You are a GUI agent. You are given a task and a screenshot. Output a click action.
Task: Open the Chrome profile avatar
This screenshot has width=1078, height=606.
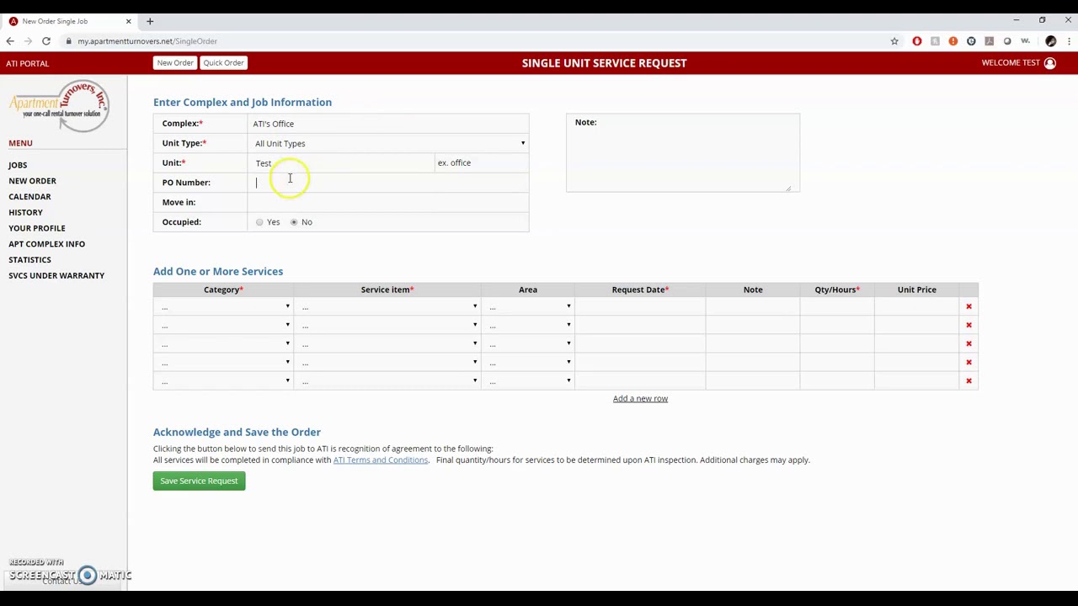(1050, 41)
